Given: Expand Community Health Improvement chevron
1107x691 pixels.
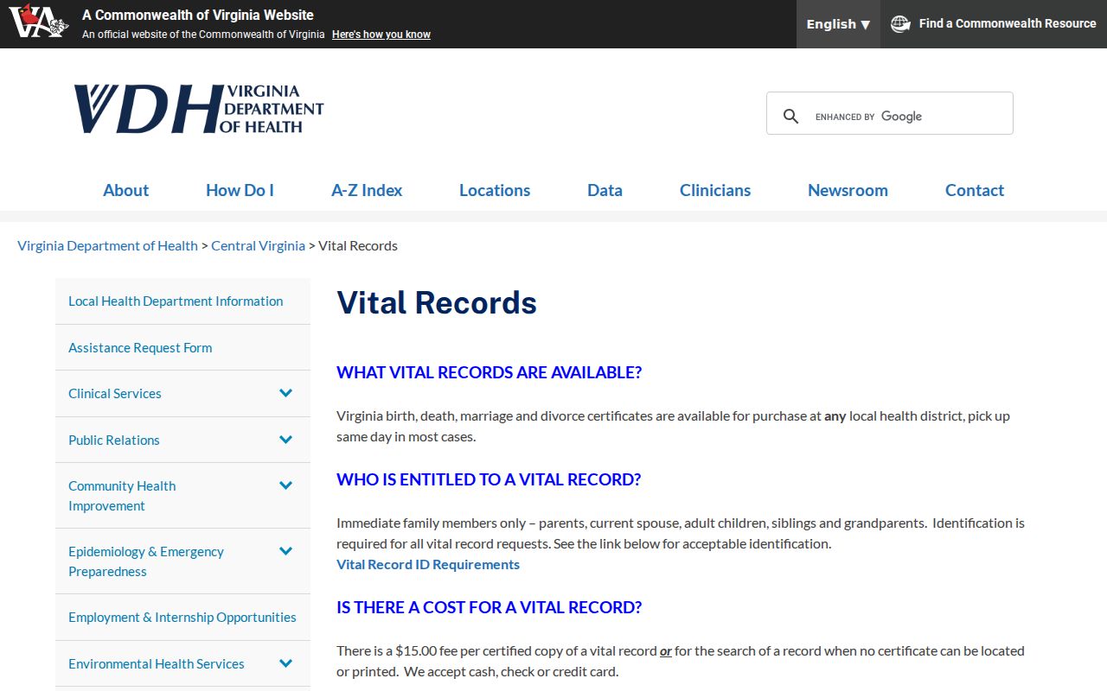Looking at the screenshot, I should coord(286,485).
